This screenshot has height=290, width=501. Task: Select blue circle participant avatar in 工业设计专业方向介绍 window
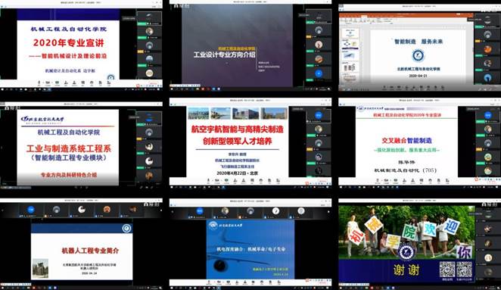coord(319,73)
